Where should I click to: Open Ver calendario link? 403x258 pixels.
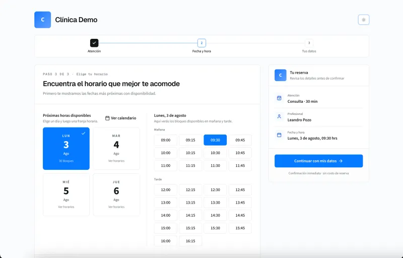(x=121, y=118)
